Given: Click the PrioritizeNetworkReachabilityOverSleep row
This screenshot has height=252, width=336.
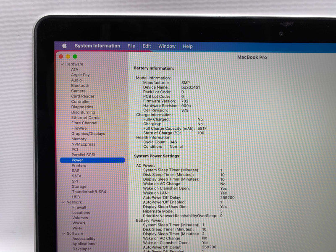Looking at the screenshot, I should (x=183, y=215).
